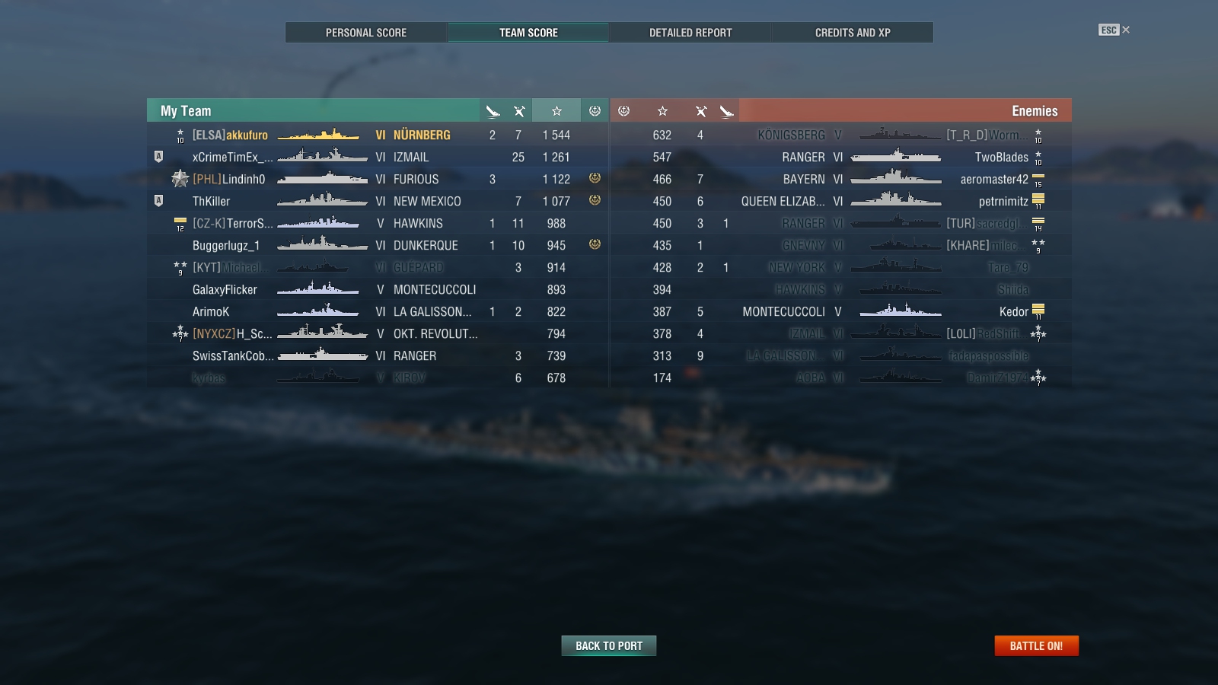The image size is (1218, 685).
Task: Sort Enemies by achievements medal icon
Action: [x=623, y=111]
